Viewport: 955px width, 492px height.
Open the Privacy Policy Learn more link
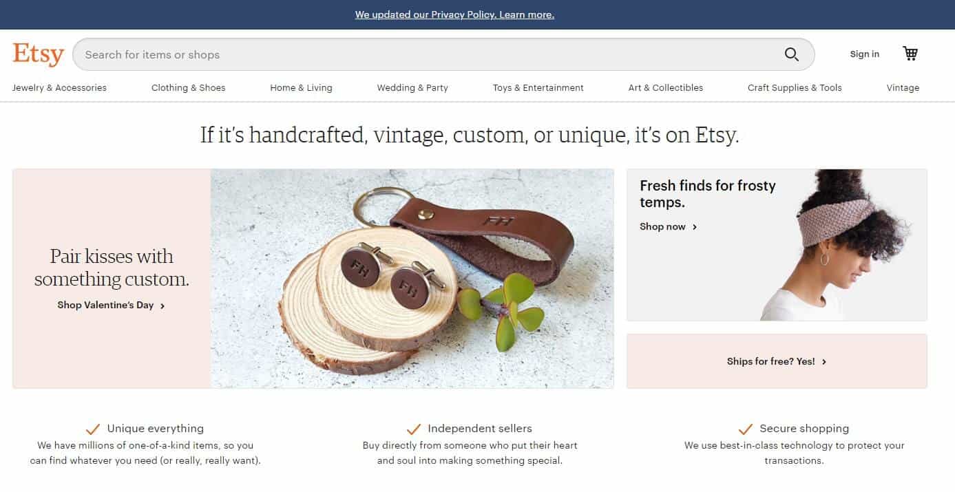pos(454,14)
